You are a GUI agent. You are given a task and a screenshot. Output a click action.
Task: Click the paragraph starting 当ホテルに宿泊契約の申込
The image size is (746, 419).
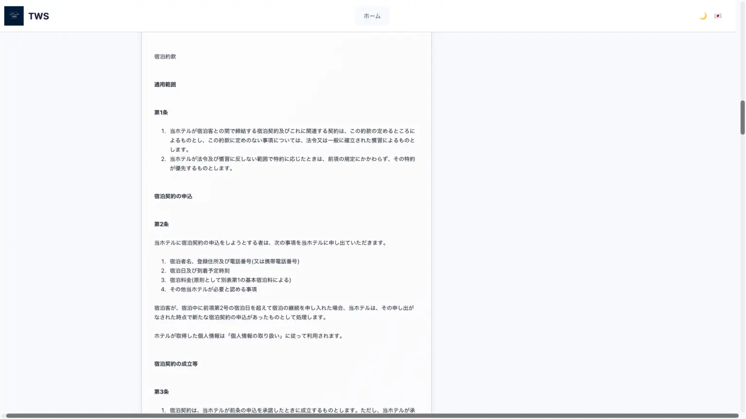pyautogui.click(x=271, y=243)
